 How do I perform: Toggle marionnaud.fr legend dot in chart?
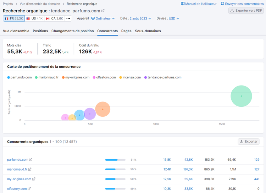coord(36,77)
